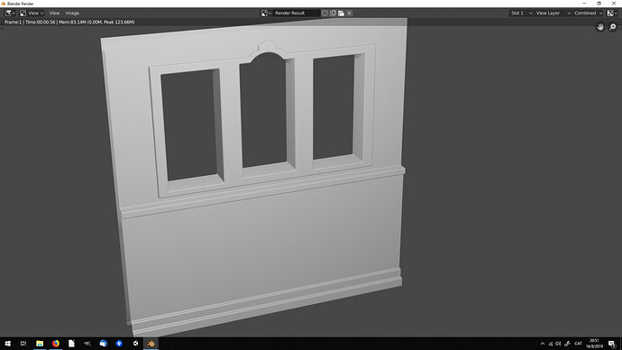Open the image editor mode View dropdown

(x=32, y=14)
